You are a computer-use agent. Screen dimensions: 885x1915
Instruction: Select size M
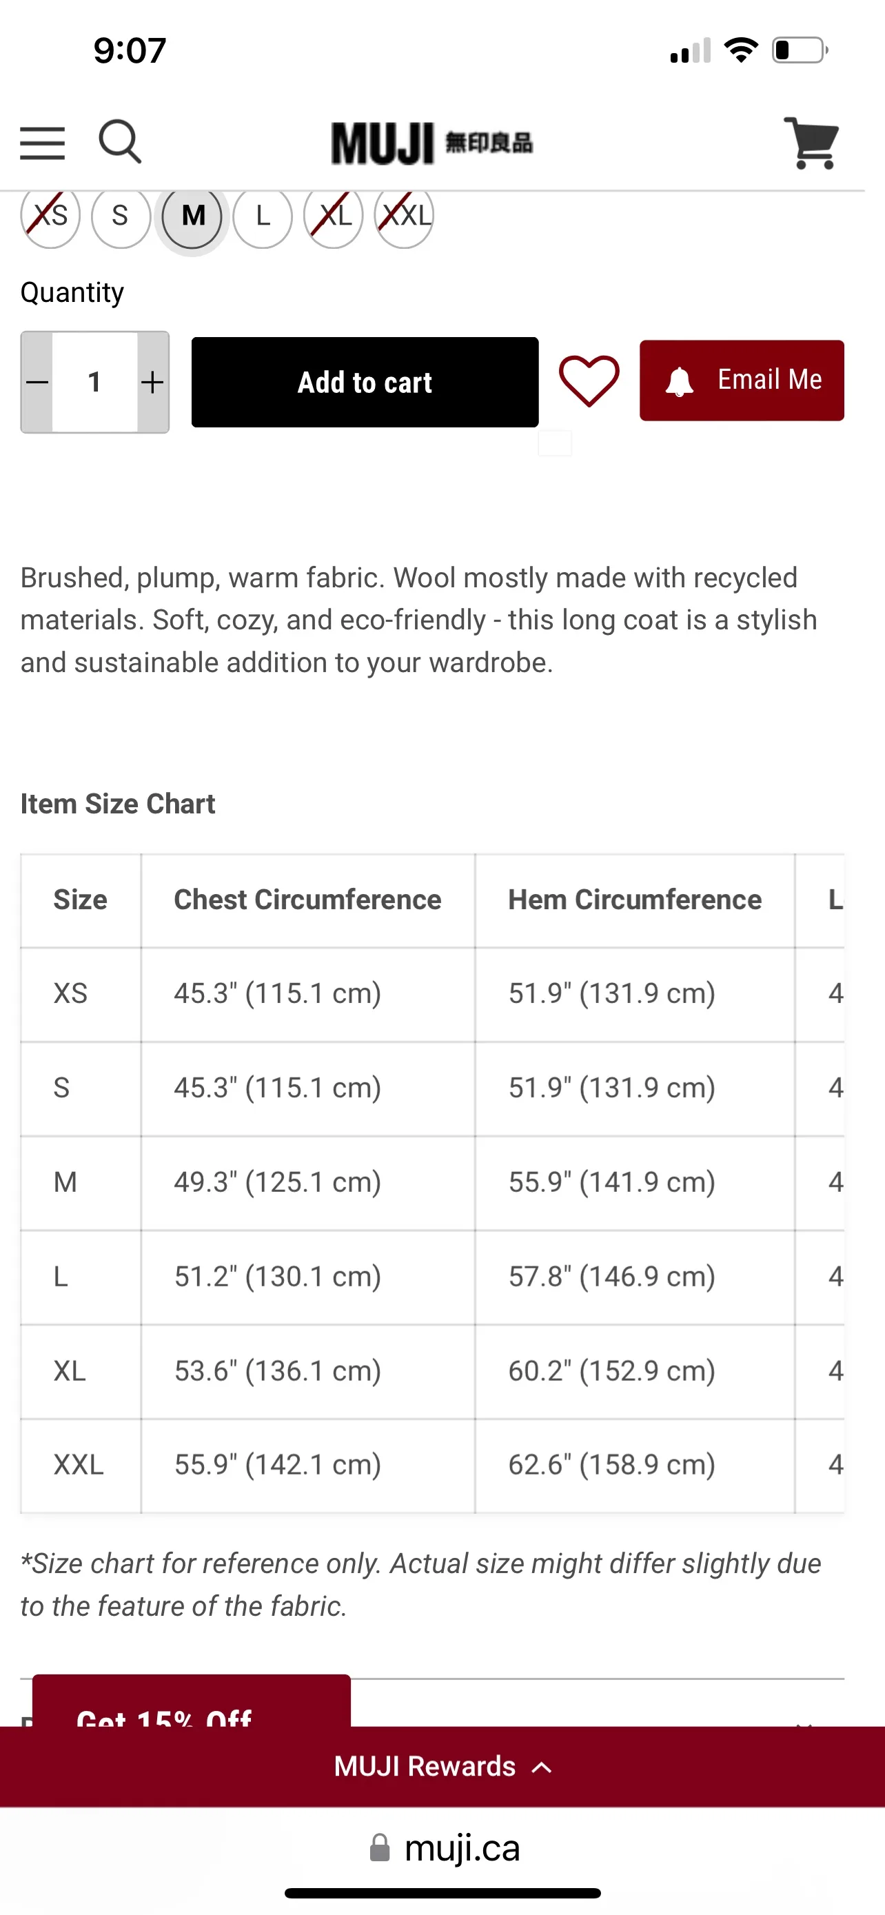click(x=192, y=217)
